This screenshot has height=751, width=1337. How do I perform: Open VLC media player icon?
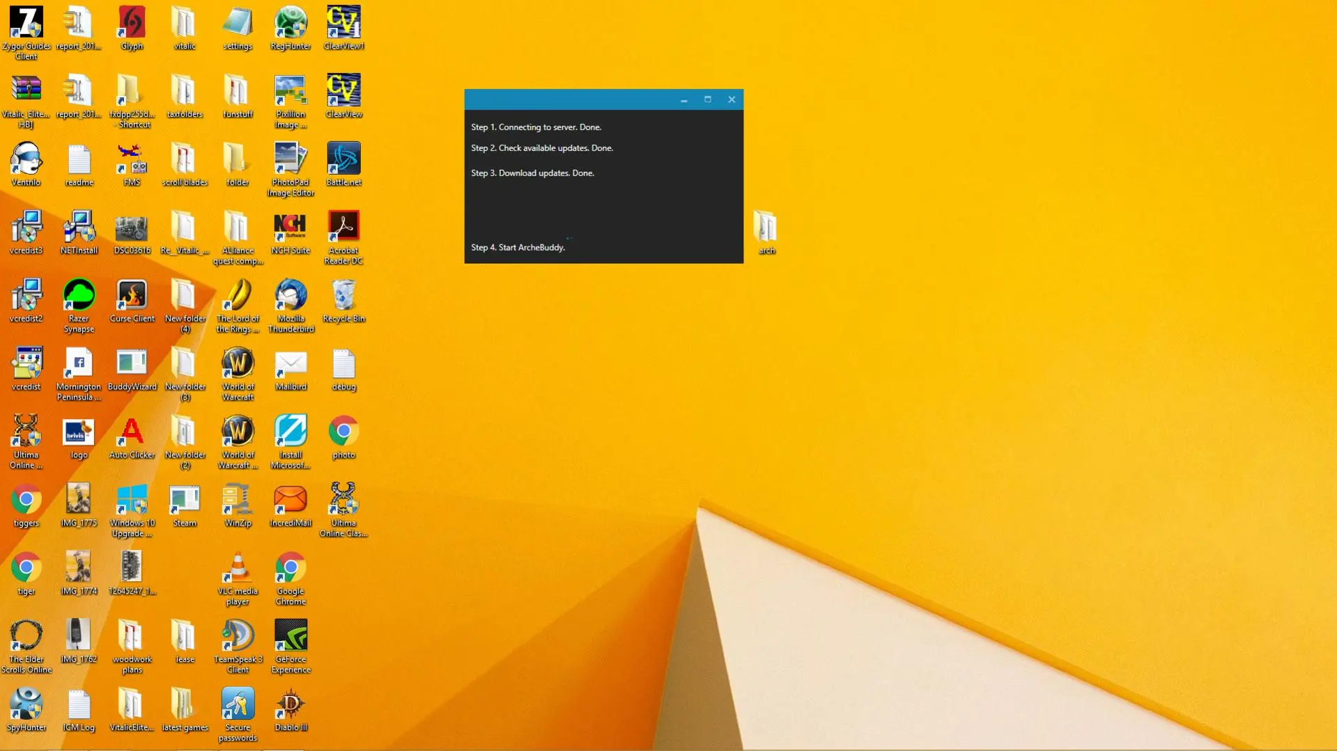(238, 569)
